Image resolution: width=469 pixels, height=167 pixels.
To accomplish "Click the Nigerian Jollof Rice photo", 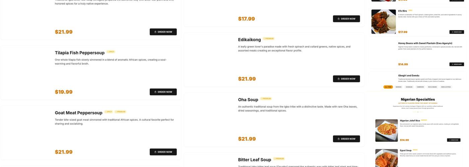I will (x=386, y=130).
